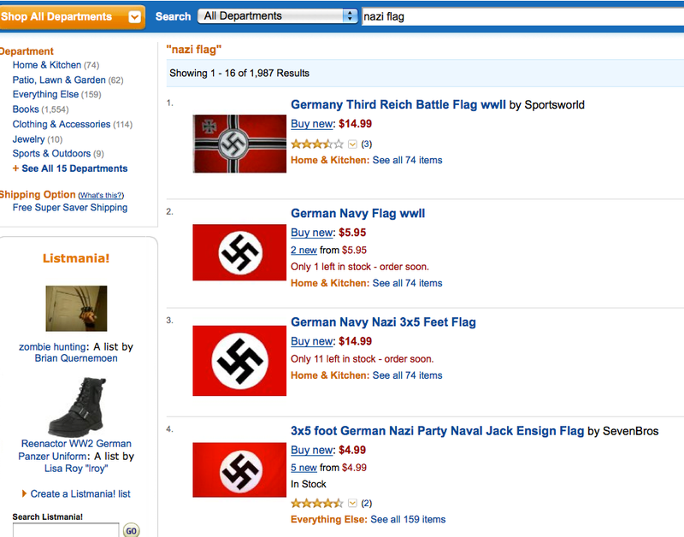The height and width of the screenshot is (537, 684).
Task: Select Free Super Saver Shipping option
Action: [70, 208]
